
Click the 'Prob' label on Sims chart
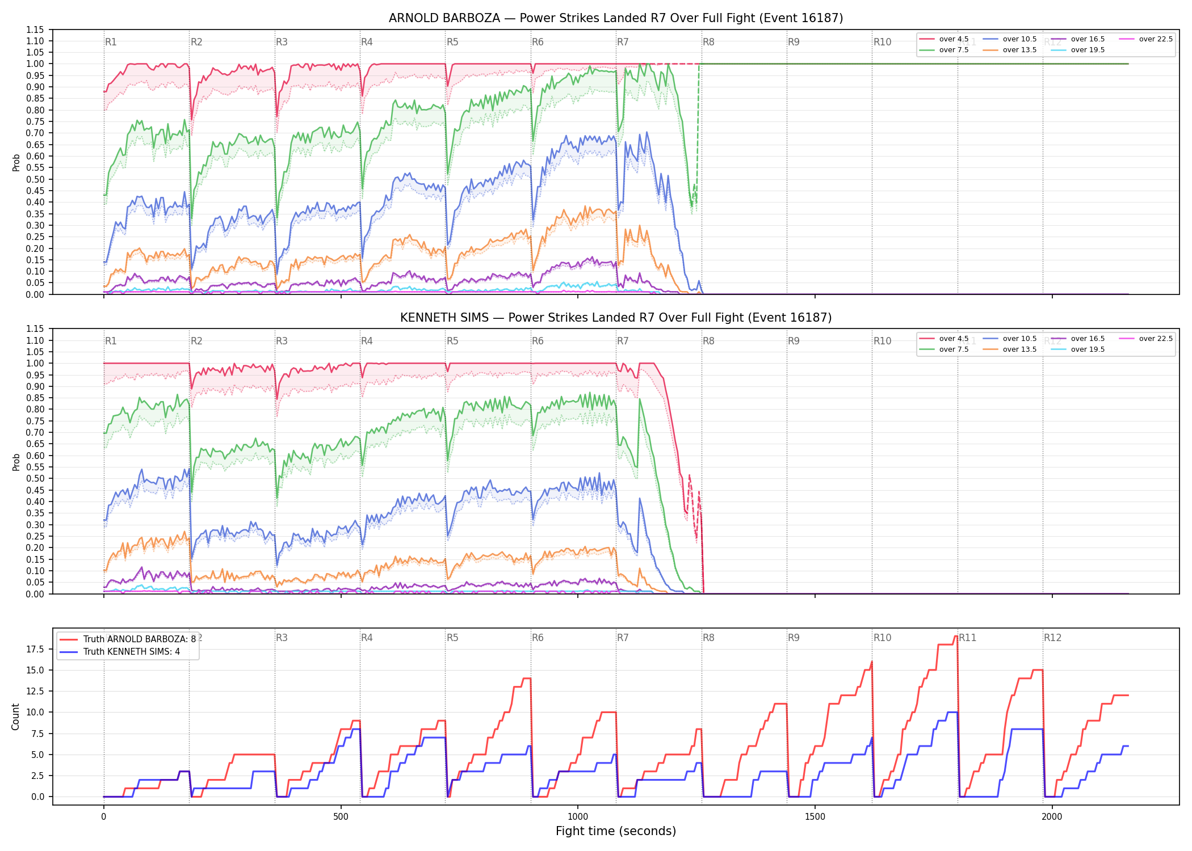click(x=16, y=462)
